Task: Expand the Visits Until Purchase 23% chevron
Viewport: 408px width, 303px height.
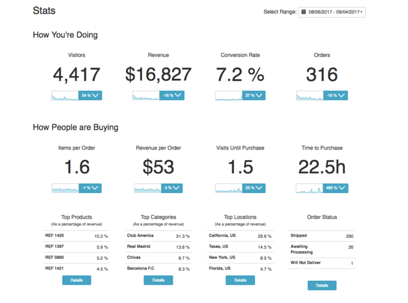Action: pos(254,188)
